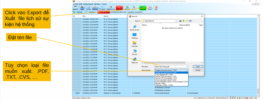The height and width of the screenshot is (100, 263).
Task: Click the Save button
Action: (x=198, y=67)
